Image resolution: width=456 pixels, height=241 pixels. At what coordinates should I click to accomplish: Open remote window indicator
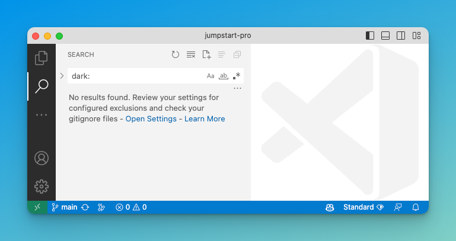pyautogui.click(x=37, y=207)
